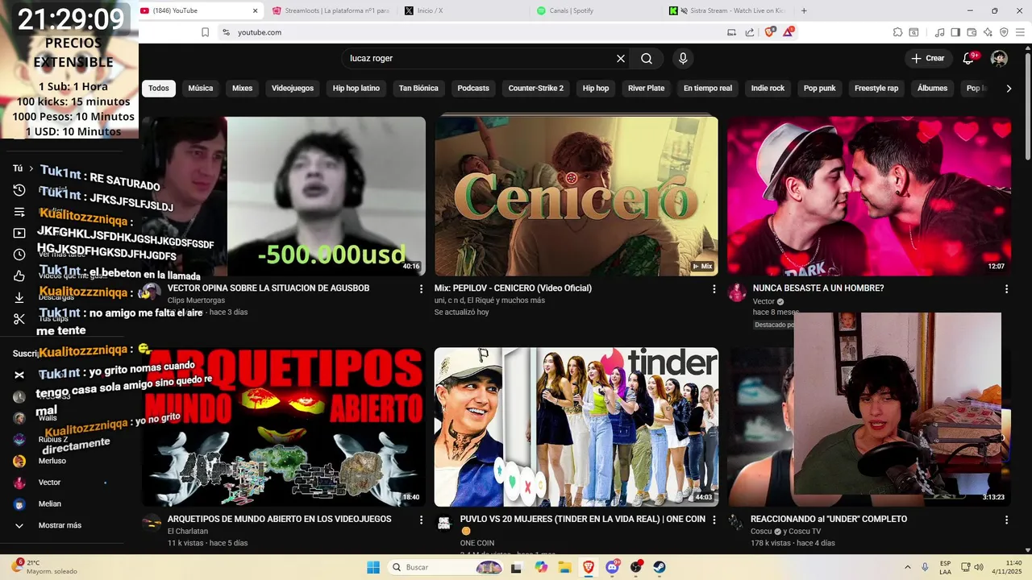Viewport: 1032px width, 580px height.
Task: Open options for Mix PEPILOV CENICERO
Action: coord(714,288)
